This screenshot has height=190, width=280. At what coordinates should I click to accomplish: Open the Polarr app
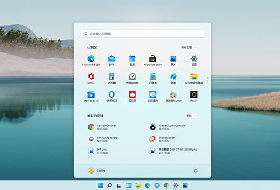click(x=194, y=97)
